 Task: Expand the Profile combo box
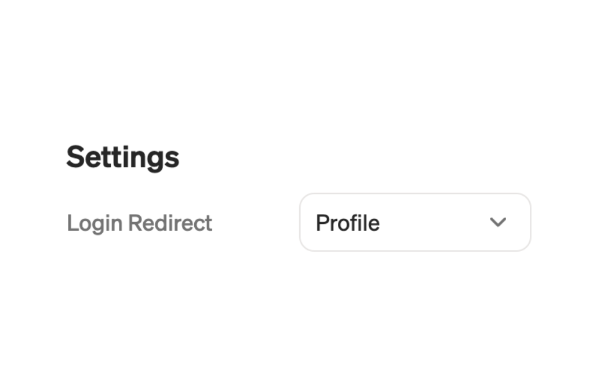coord(415,222)
